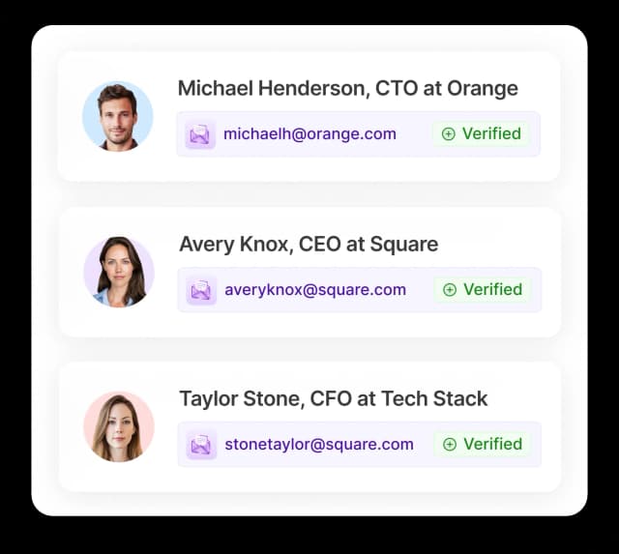This screenshot has height=554, width=619.
Task: Click the Verified label for stonetaylor@square.com
Action: pos(492,445)
